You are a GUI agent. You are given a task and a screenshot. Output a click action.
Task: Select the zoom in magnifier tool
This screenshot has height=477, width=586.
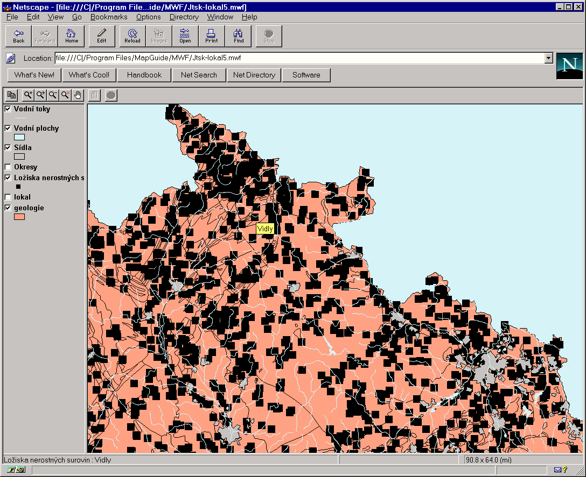coord(28,95)
